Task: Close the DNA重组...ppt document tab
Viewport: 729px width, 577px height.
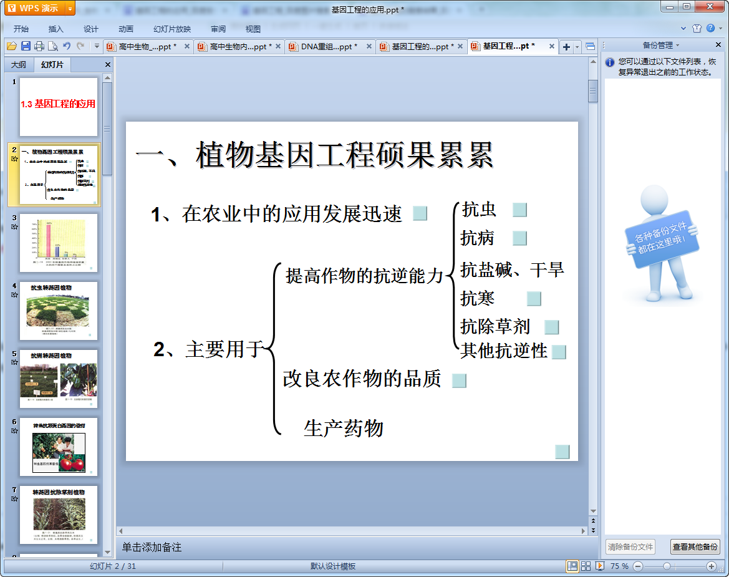Action: 369,46
